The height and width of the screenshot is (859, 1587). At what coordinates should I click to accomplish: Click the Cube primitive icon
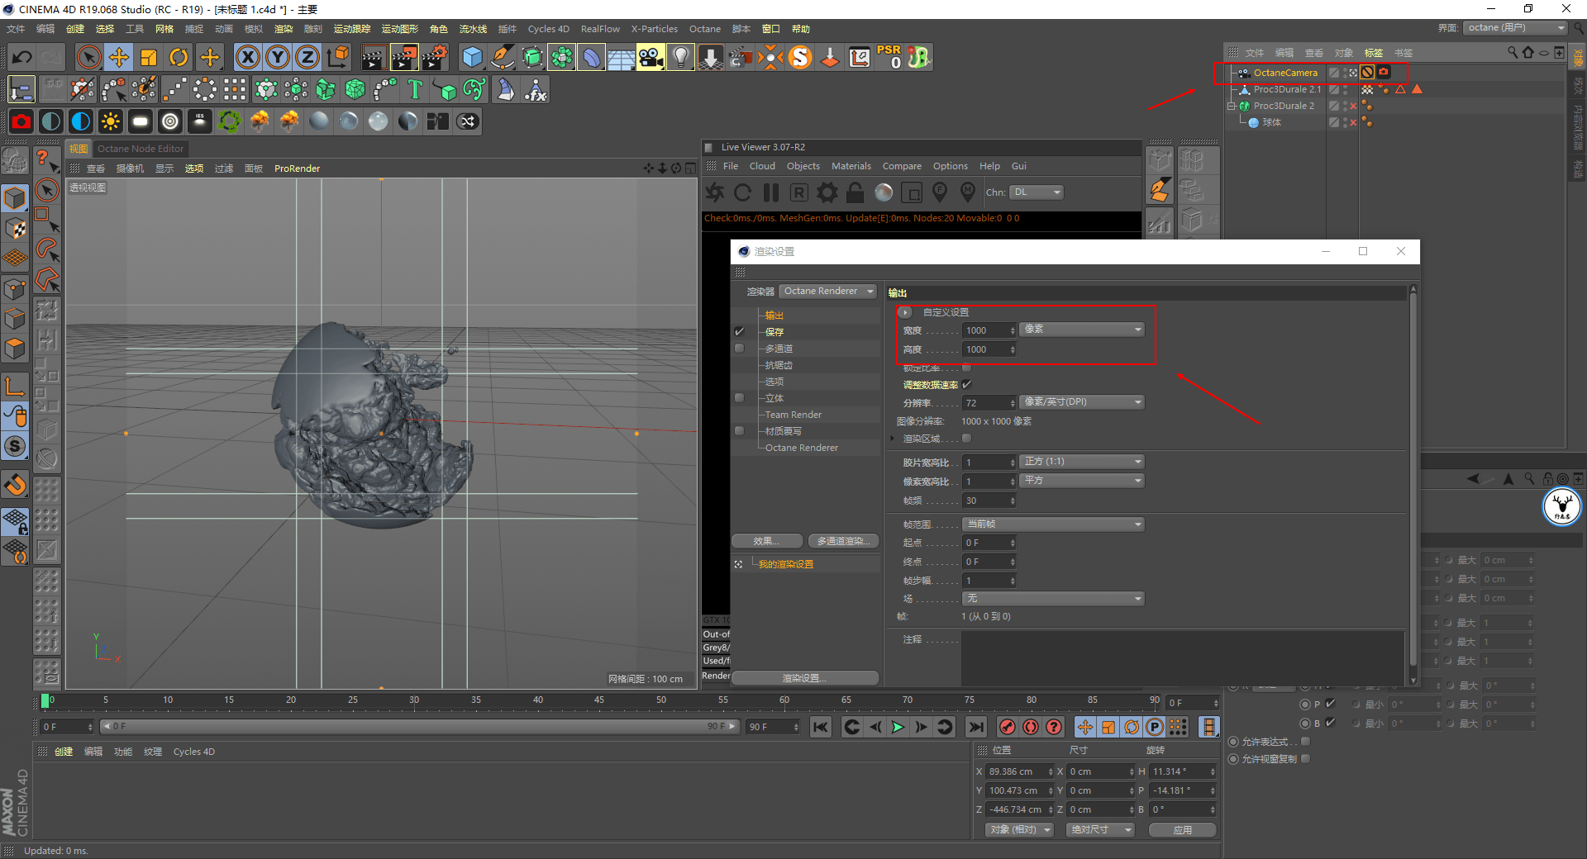coord(472,57)
